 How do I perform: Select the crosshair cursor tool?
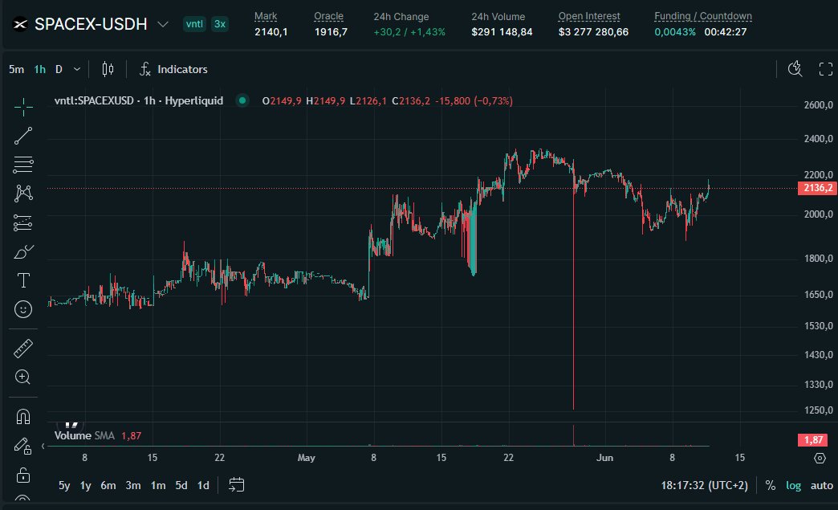point(23,107)
